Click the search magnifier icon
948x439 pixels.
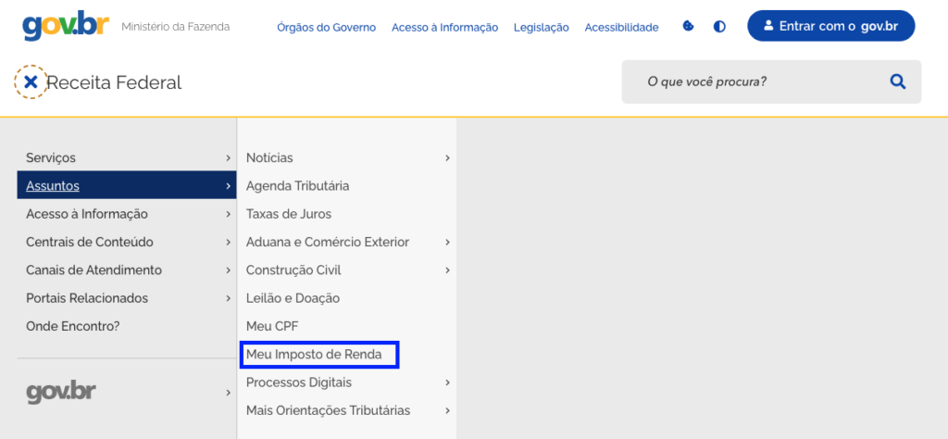(x=898, y=82)
